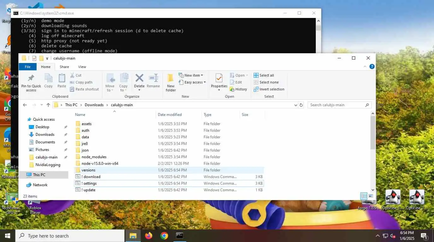Screen dimensions: 434x242
Task: Select the ! settings command file
Action: (169, 183)
